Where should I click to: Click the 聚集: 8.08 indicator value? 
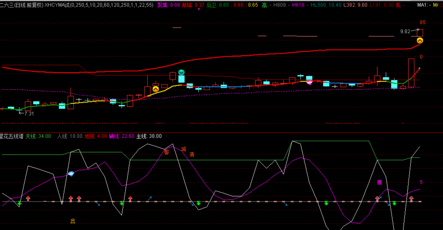coord(169,5)
